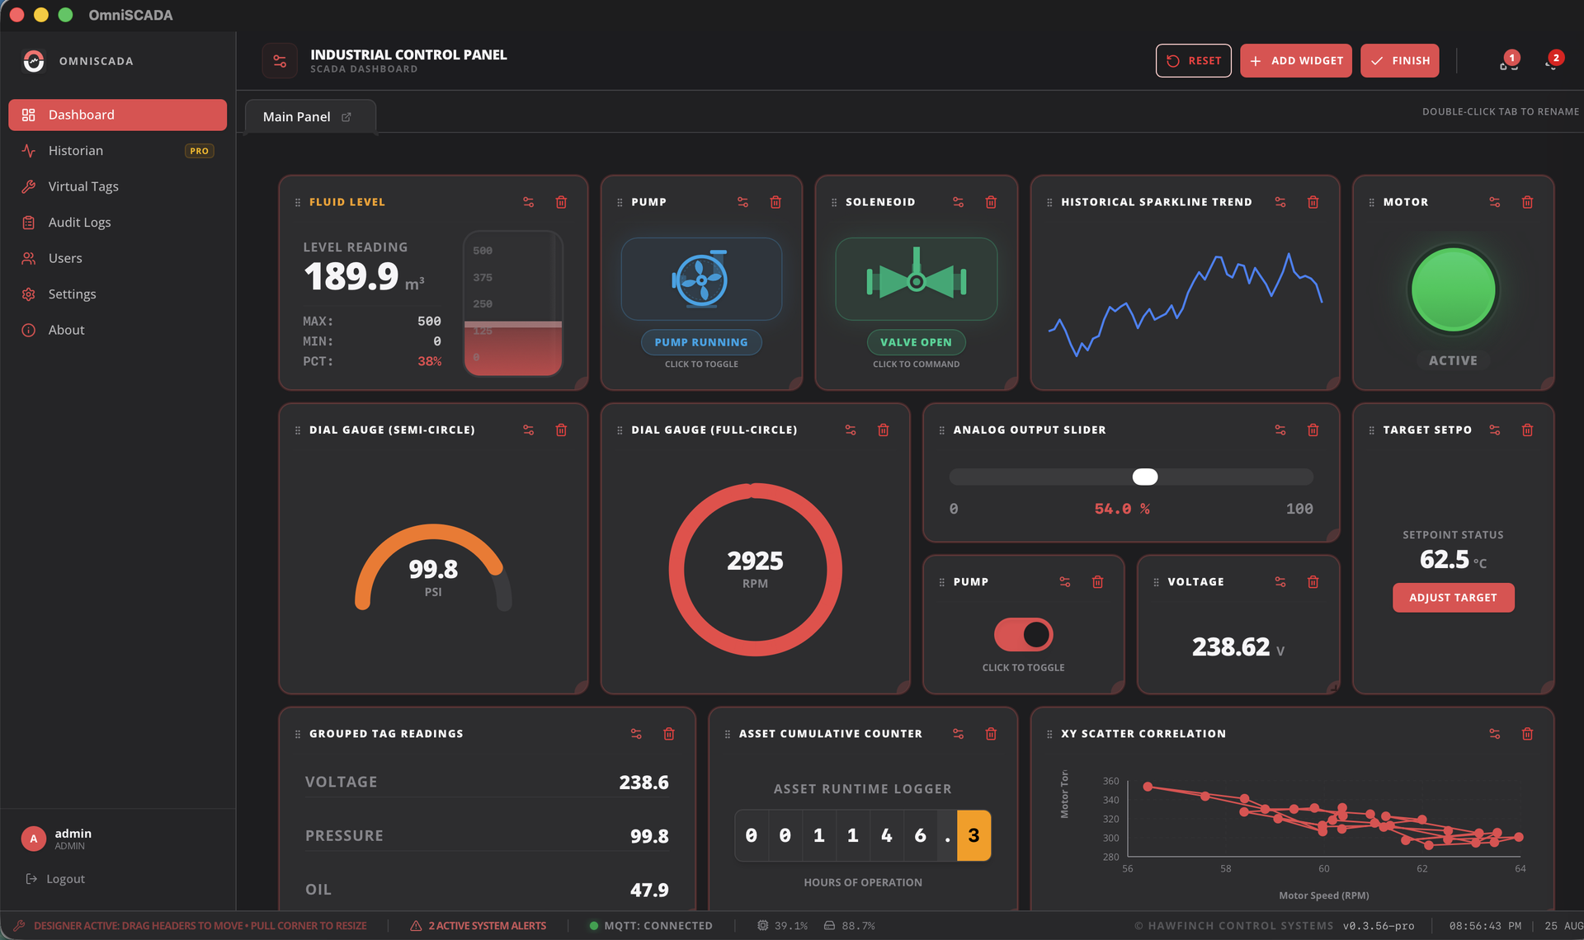Click the panel settings icon beside title

pyautogui.click(x=280, y=61)
